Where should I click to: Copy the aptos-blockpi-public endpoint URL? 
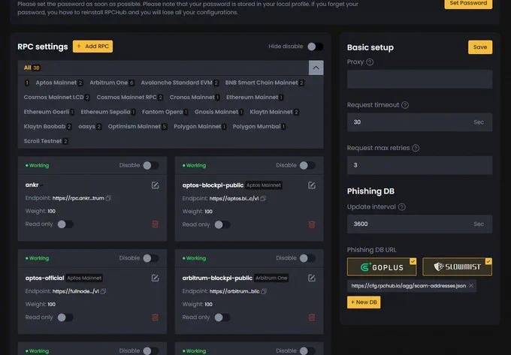click(263, 198)
